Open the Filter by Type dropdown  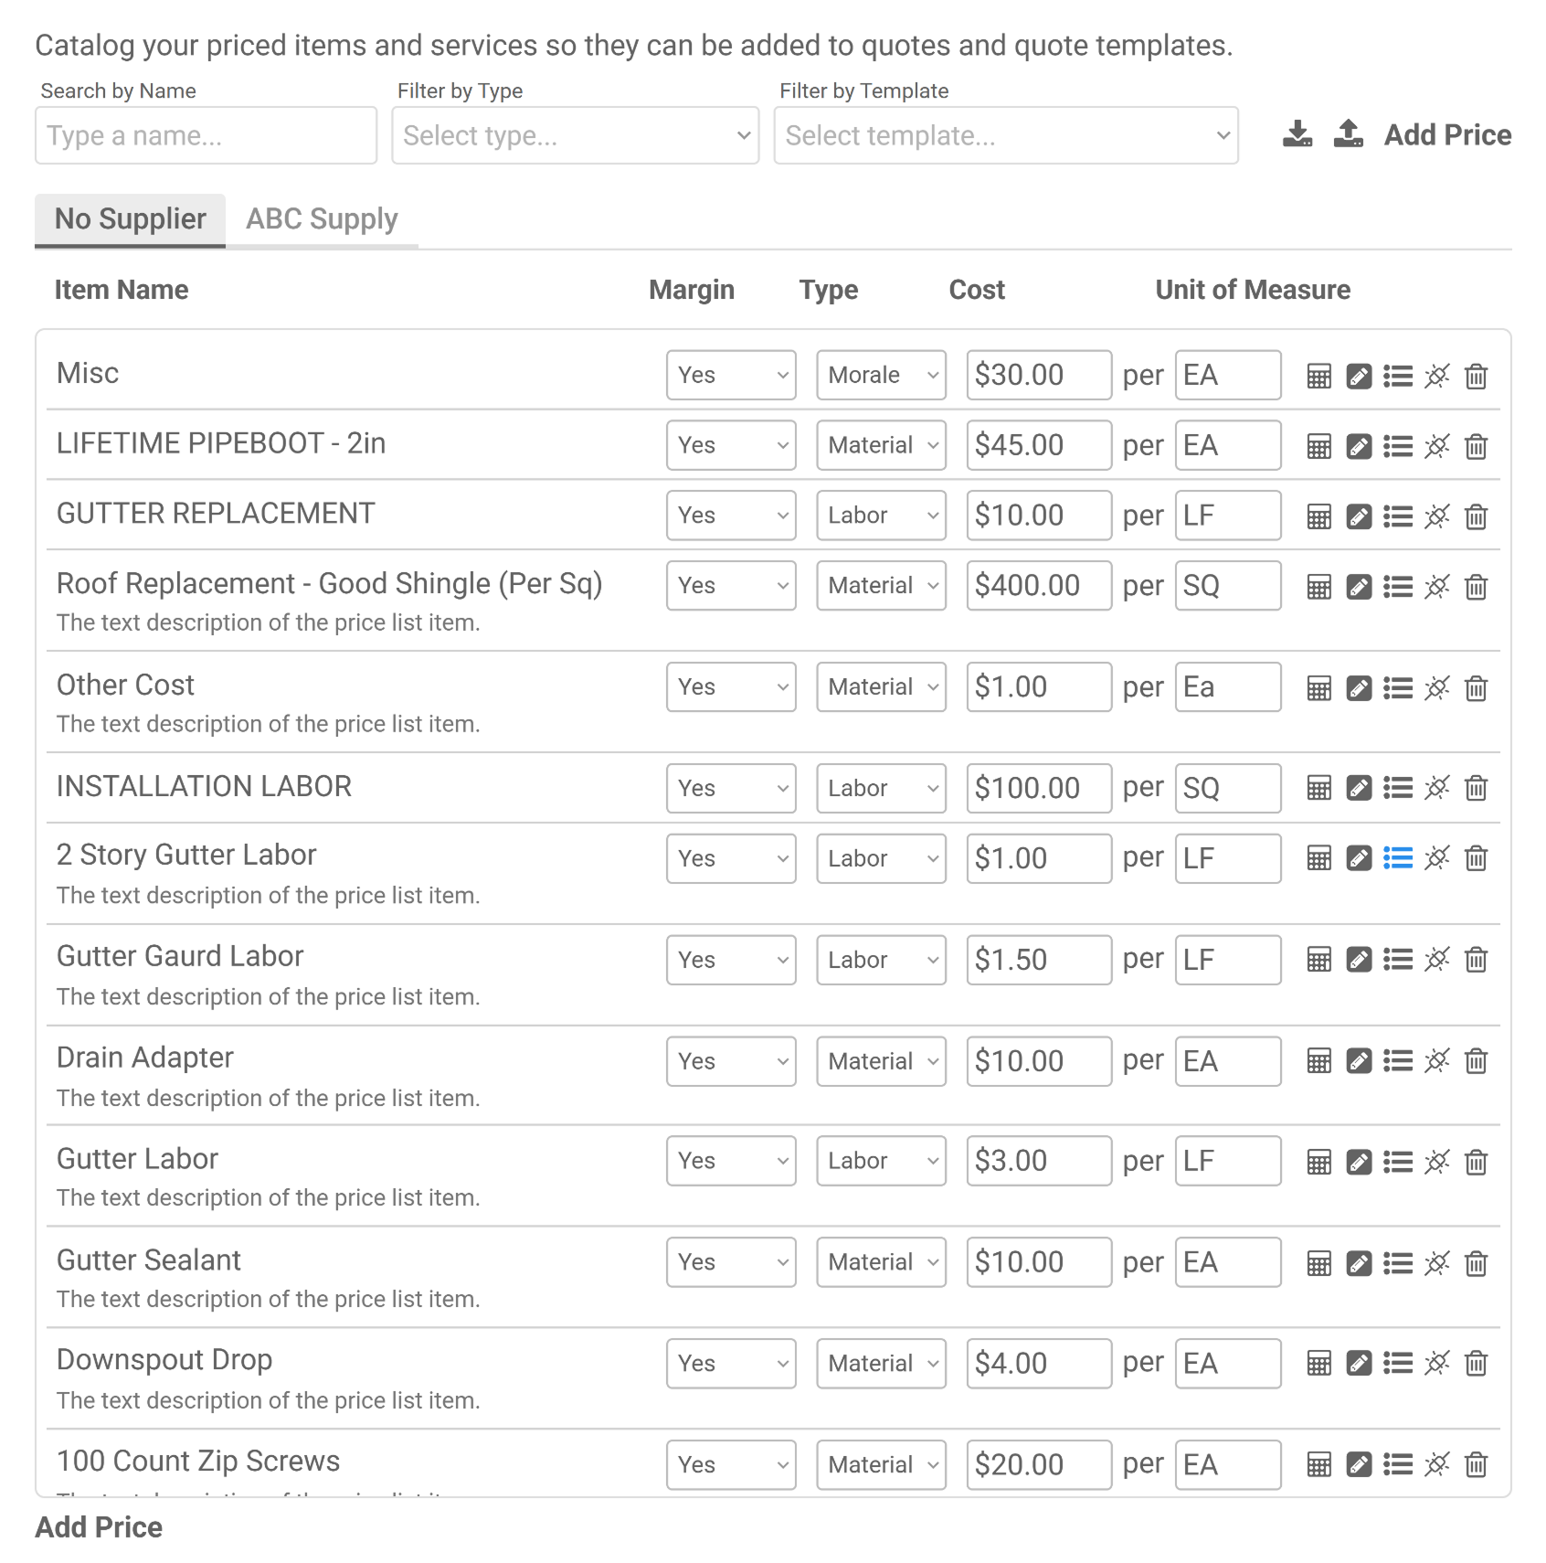tap(576, 135)
